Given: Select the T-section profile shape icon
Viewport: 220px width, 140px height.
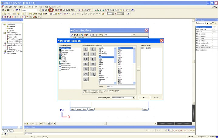Looking at the screenshot, I should [86, 64].
